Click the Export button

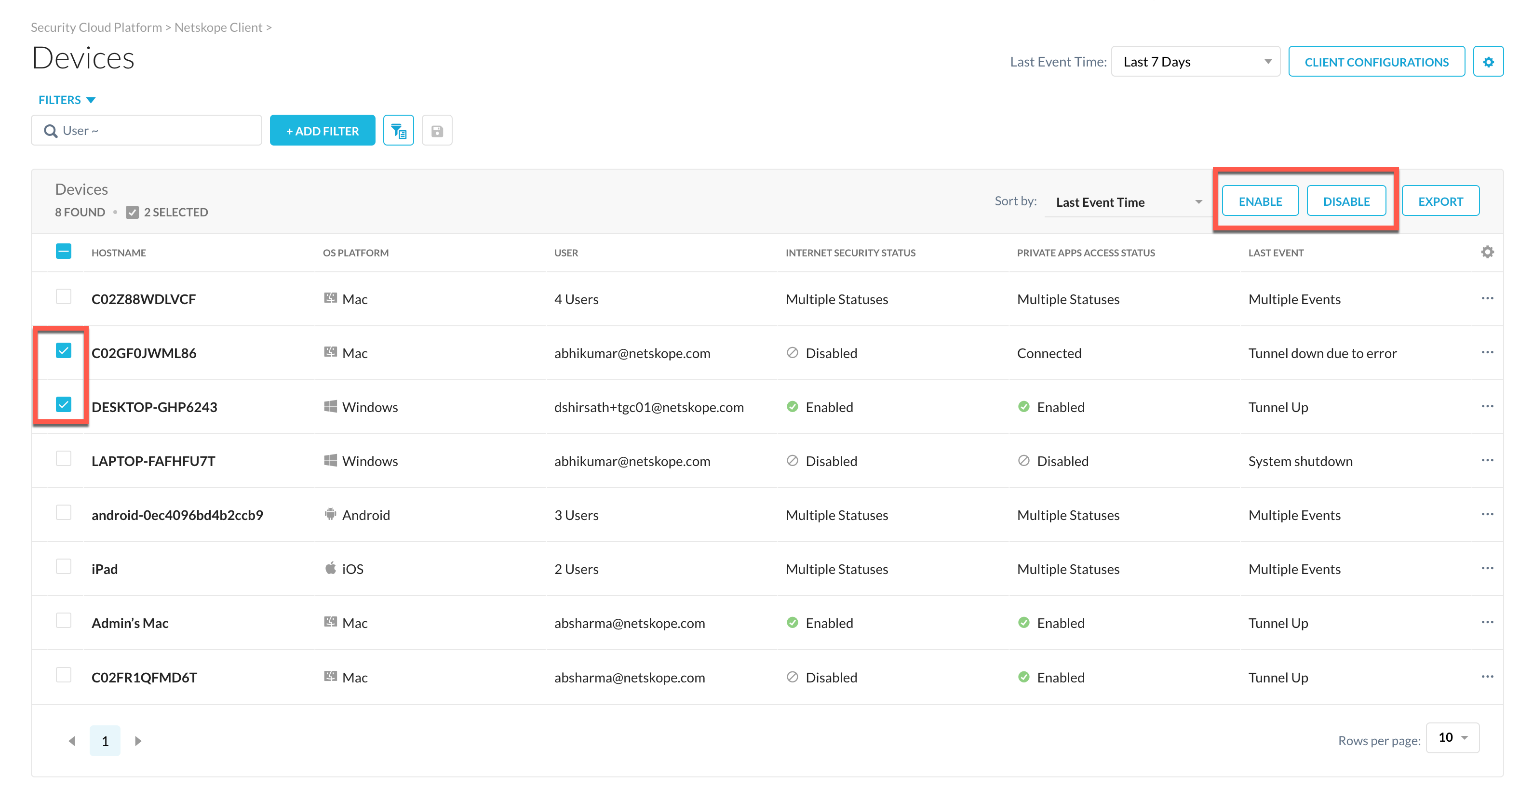click(x=1440, y=201)
